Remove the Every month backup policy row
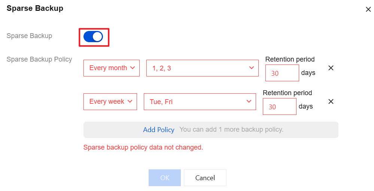 pos(331,68)
